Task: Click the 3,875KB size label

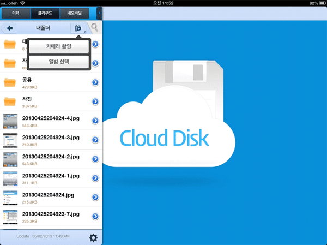Action: pyautogui.click(x=29, y=106)
